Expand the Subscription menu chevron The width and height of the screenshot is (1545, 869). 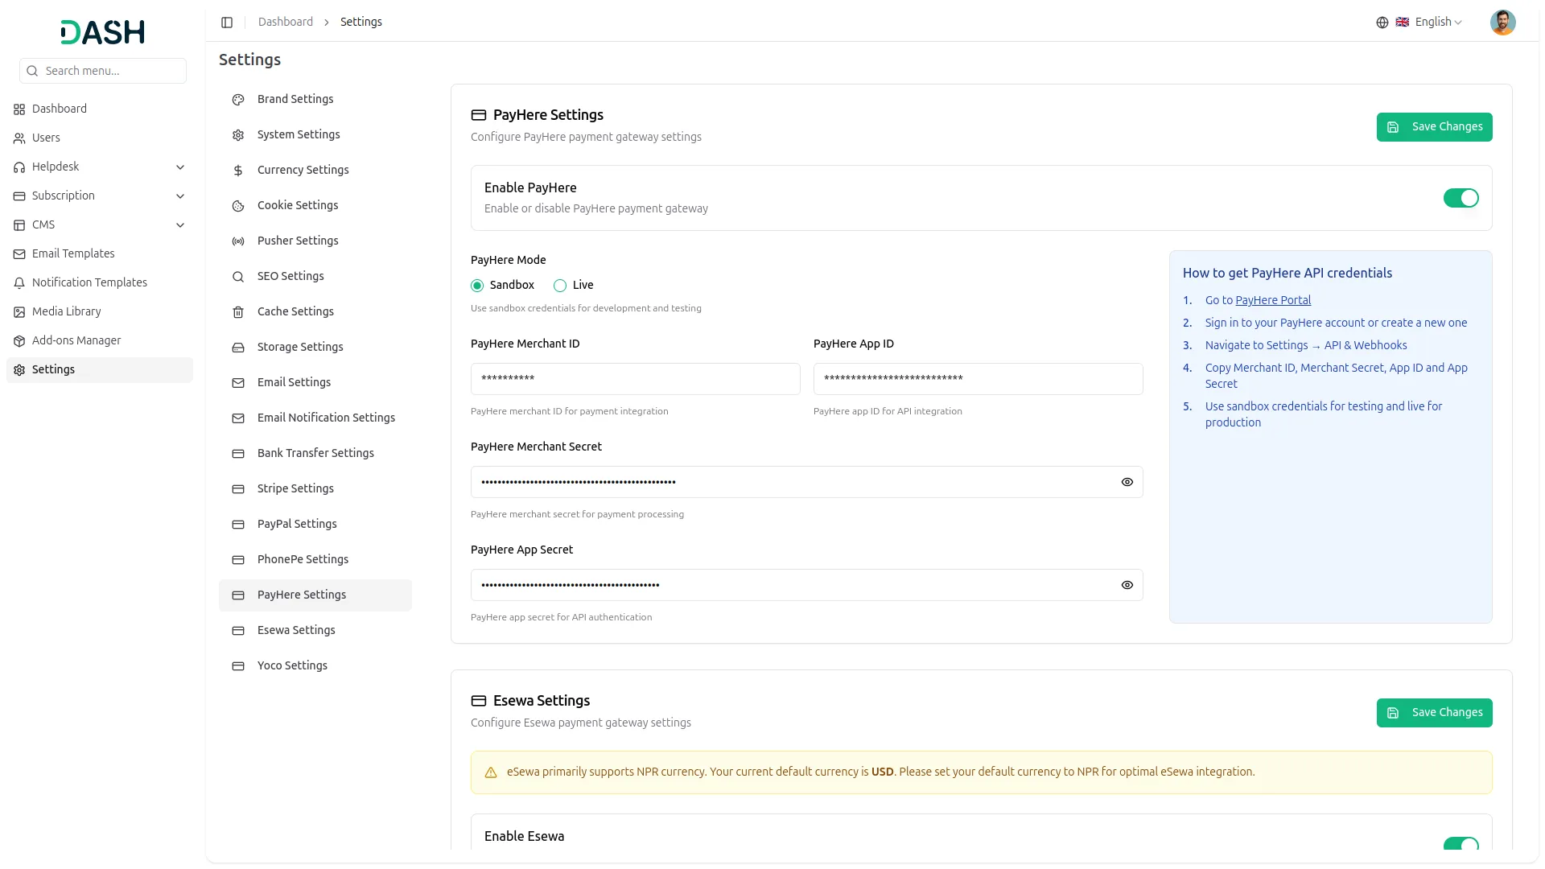pyautogui.click(x=180, y=196)
